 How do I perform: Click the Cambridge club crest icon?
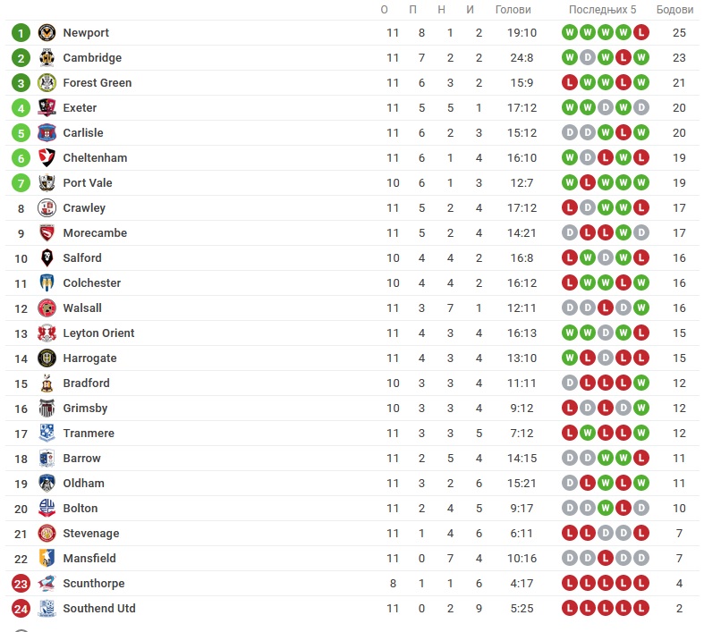(x=47, y=58)
